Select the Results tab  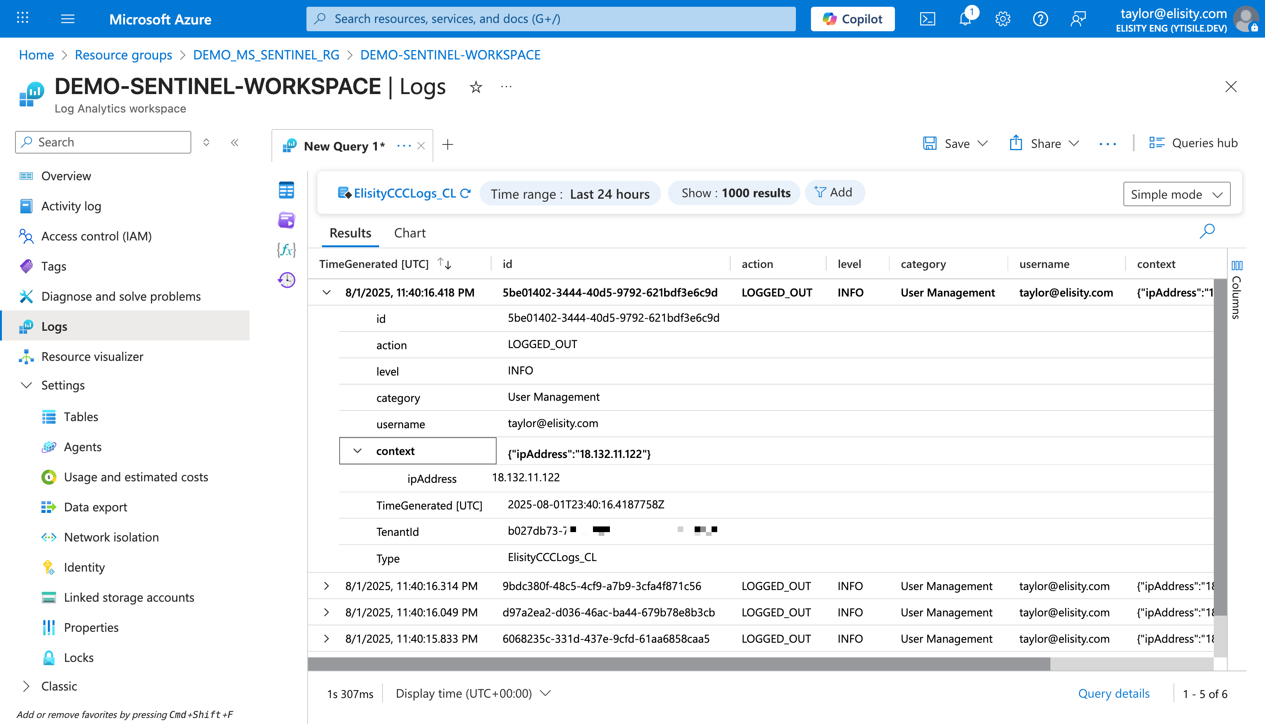(350, 233)
